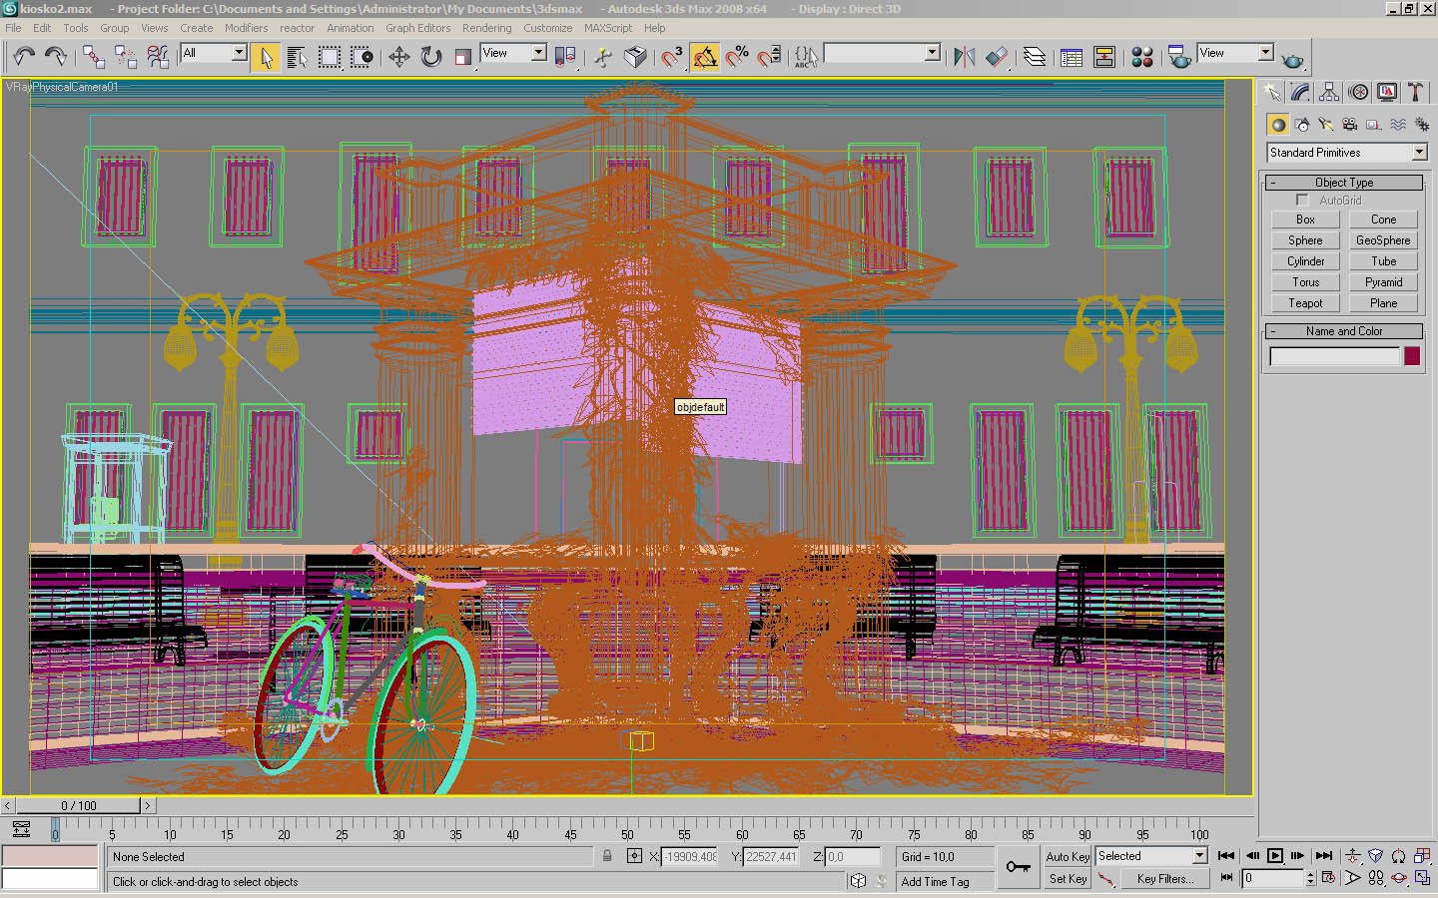Image resolution: width=1438 pixels, height=898 pixels.
Task: Open the Edit Named Selection Sets dialog
Action: click(806, 57)
